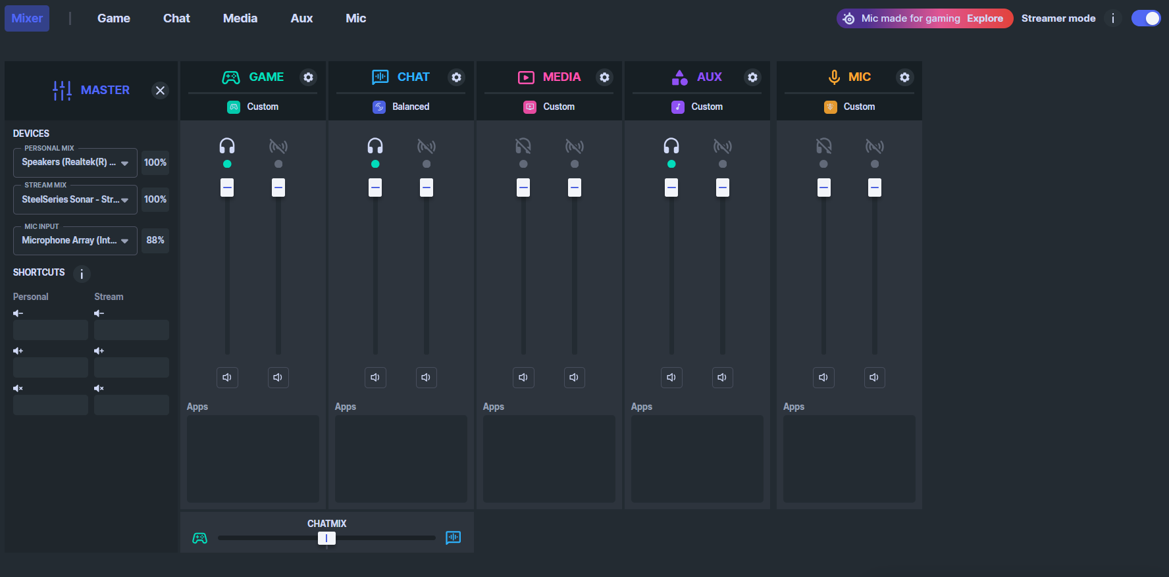
Task: Click Mic Input 88% volume value
Action: click(155, 240)
